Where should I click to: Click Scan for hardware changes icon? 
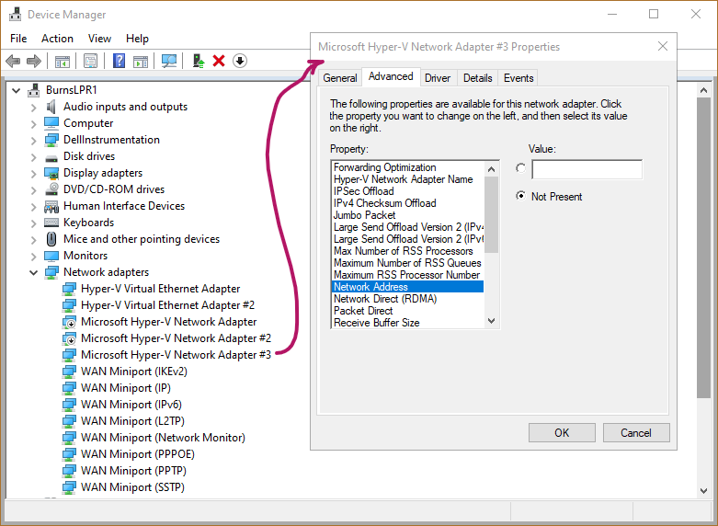click(169, 61)
